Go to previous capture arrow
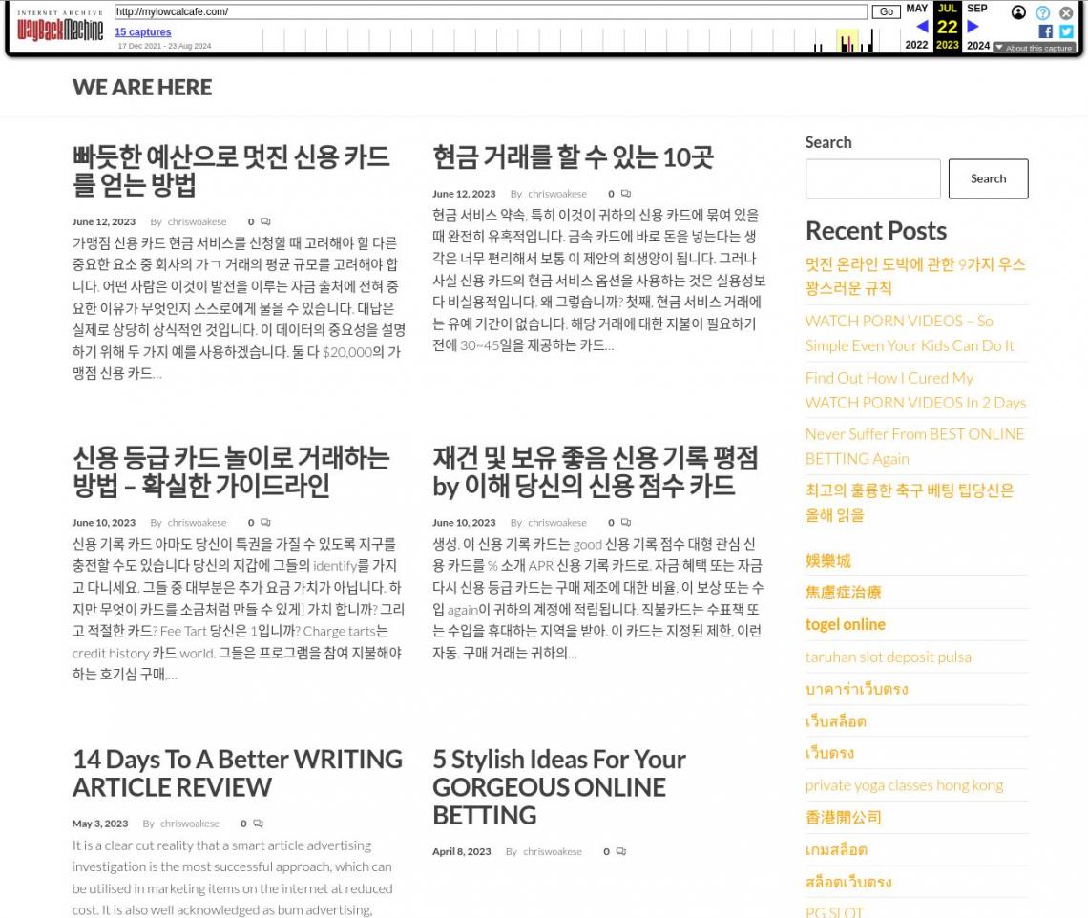 click(922, 27)
